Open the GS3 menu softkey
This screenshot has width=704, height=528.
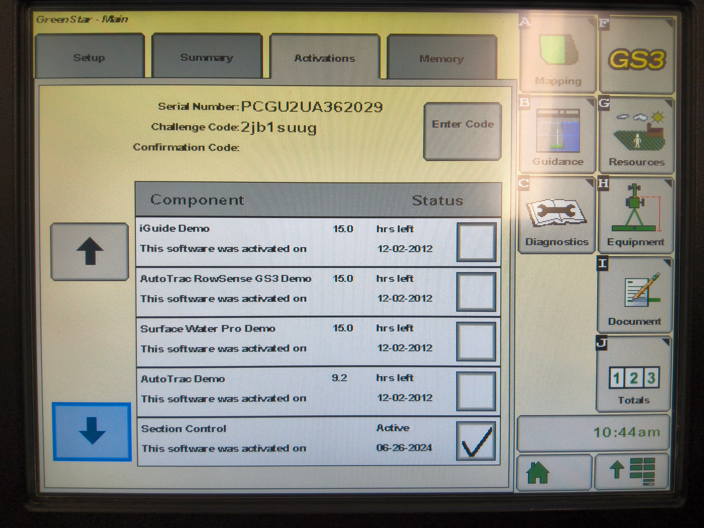click(x=637, y=57)
